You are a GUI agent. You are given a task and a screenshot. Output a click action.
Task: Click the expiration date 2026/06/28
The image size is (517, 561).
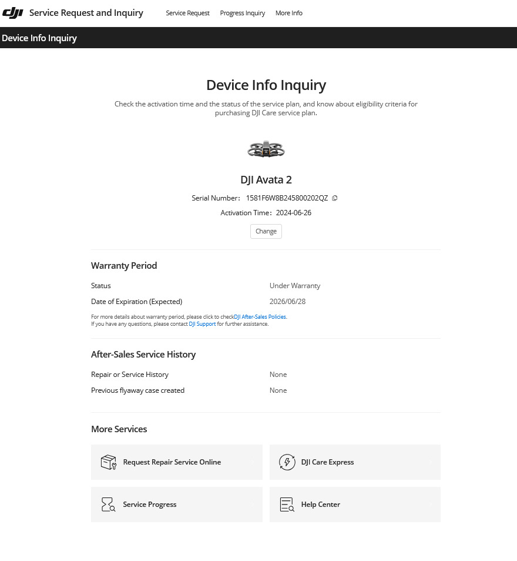pyautogui.click(x=287, y=301)
